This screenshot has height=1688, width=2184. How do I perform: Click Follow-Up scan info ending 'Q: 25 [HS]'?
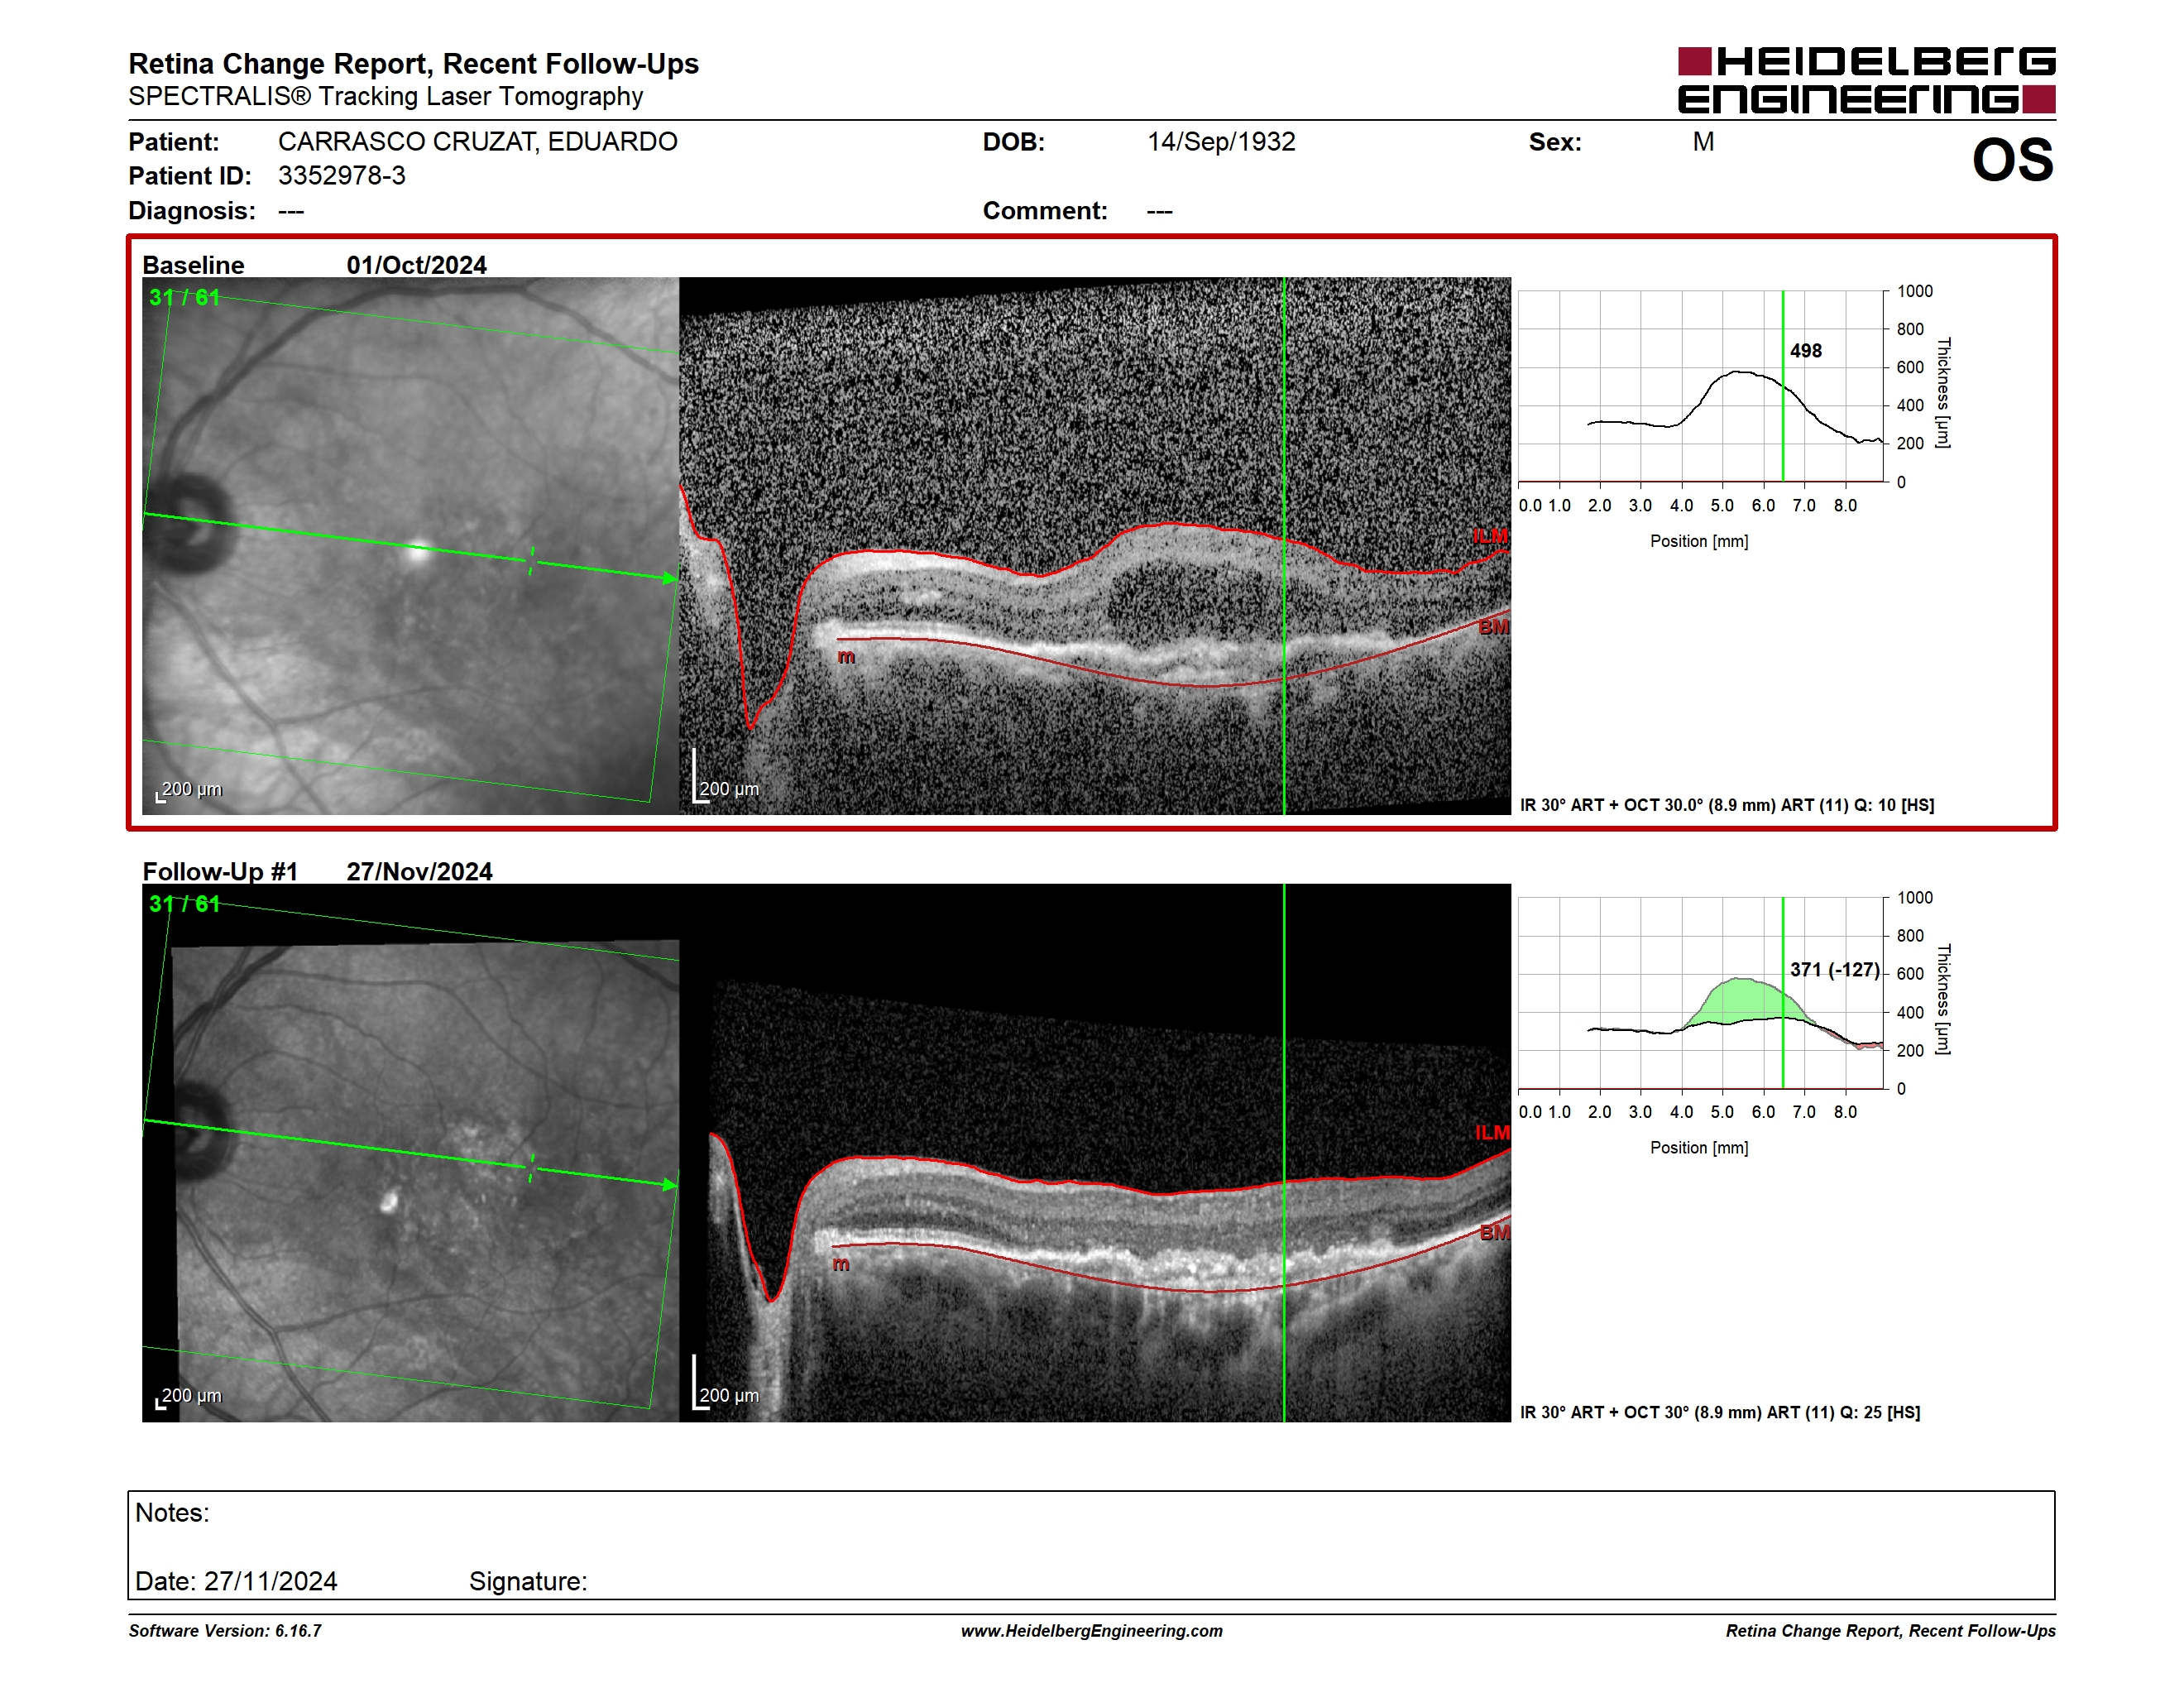1720,1412
